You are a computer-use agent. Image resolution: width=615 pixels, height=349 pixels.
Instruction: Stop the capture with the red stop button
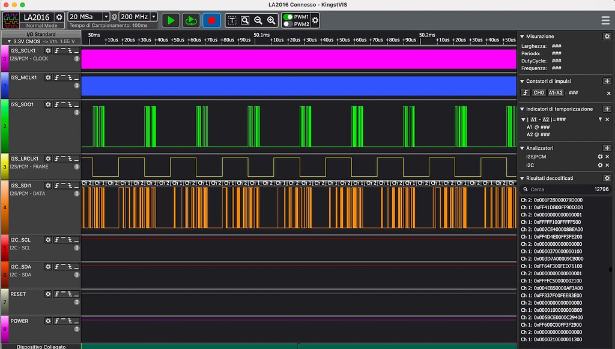[211, 20]
